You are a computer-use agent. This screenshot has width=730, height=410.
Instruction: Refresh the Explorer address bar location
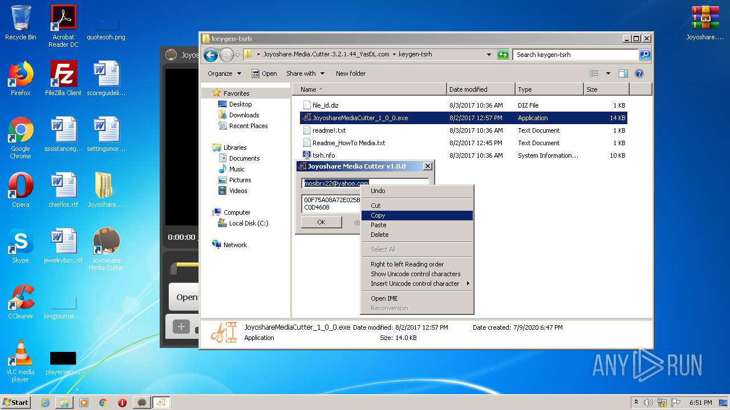pos(502,55)
